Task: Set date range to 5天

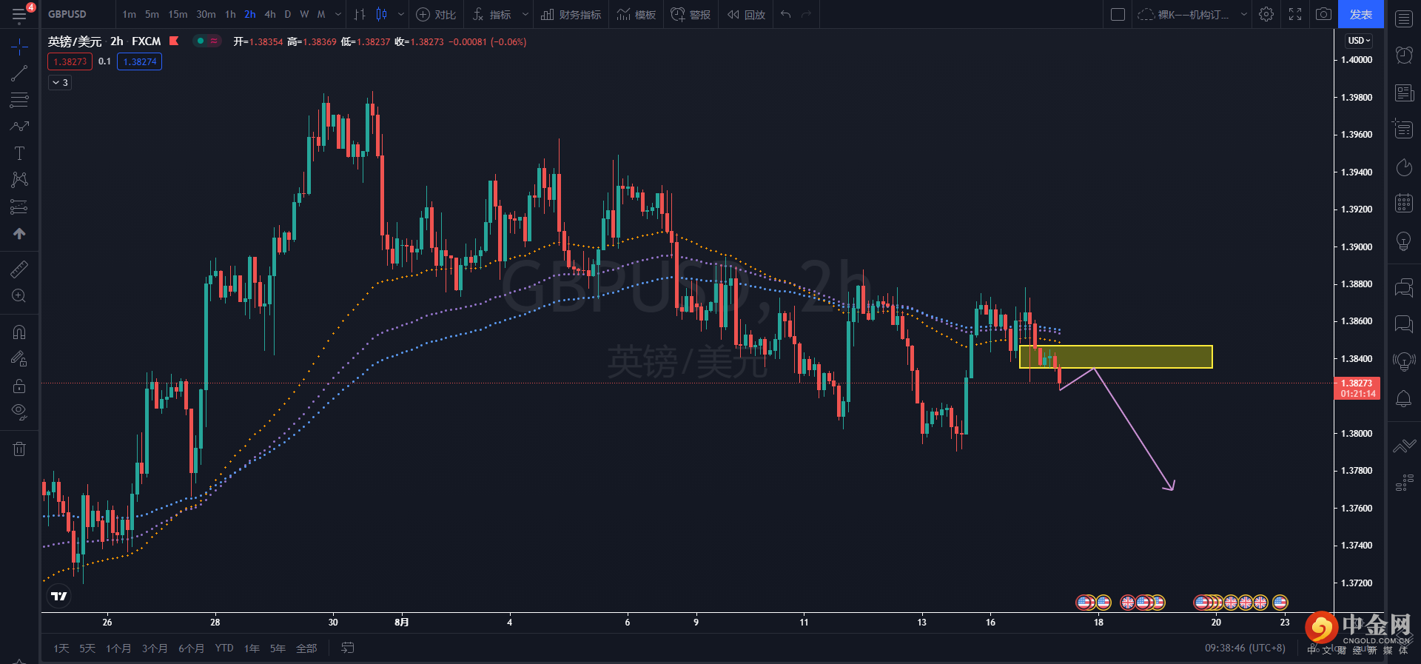Action: click(x=87, y=648)
